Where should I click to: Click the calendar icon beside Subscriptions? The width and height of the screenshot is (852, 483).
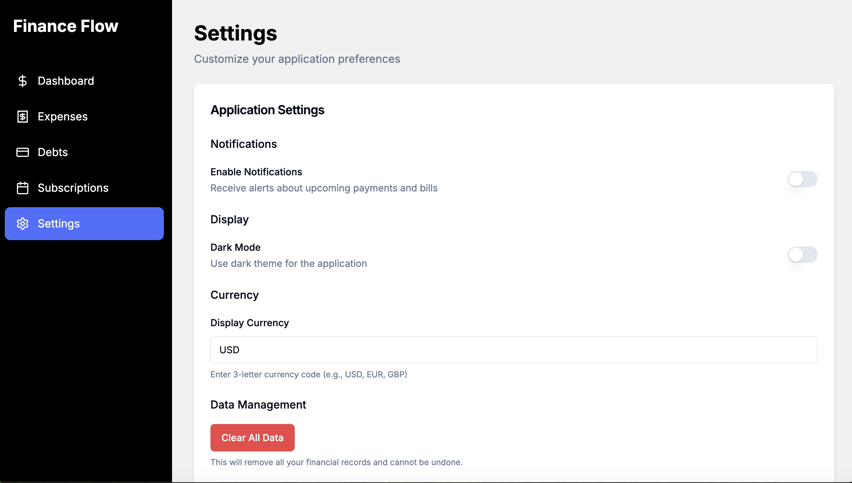click(x=23, y=188)
